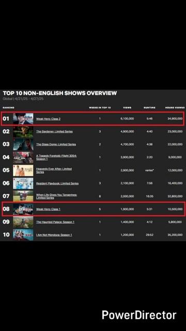Open A Tragedy Foretold: Flight 3054 link
Screen dimensions: 186x331
(56, 157)
